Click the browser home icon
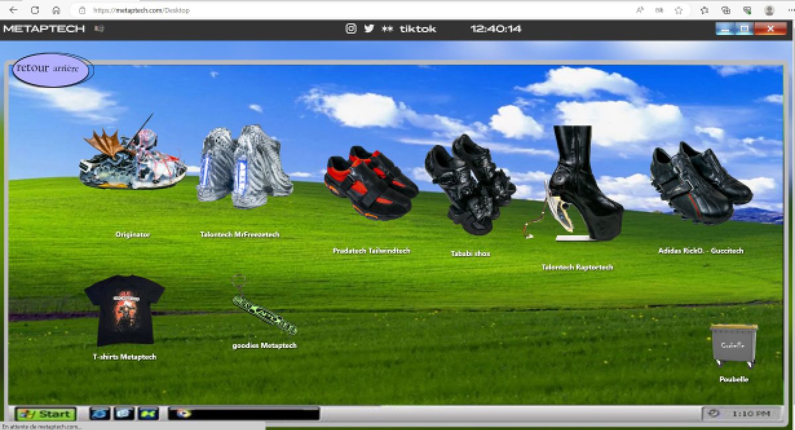 (x=56, y=10)
